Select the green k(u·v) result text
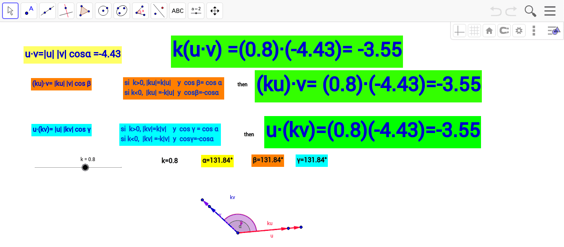Screen dimensions: 564x247 287,51
